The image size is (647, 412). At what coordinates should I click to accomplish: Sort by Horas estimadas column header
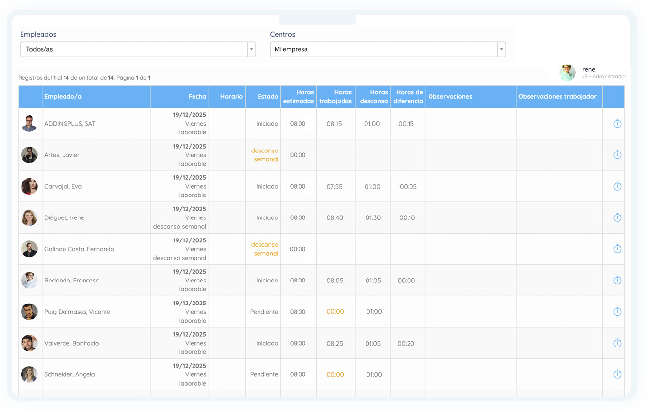click(x=299, y=97)
